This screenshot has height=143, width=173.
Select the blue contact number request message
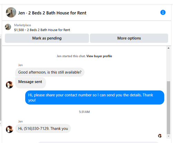click(95, 98)
